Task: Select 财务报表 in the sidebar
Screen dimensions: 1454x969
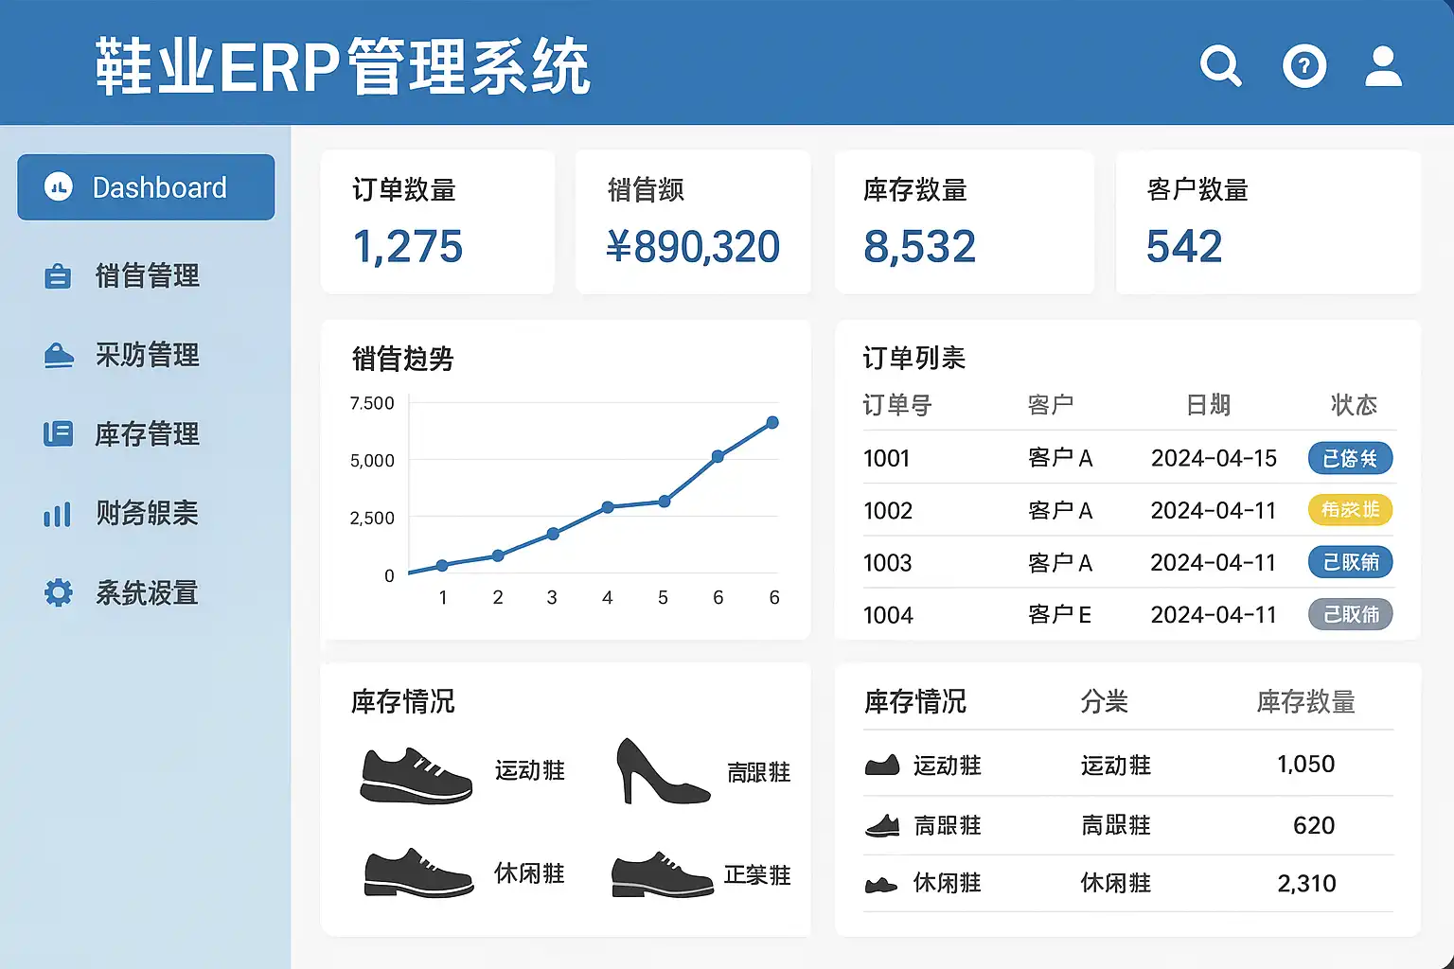Action: pyautogui.click(x=123, y=514)
